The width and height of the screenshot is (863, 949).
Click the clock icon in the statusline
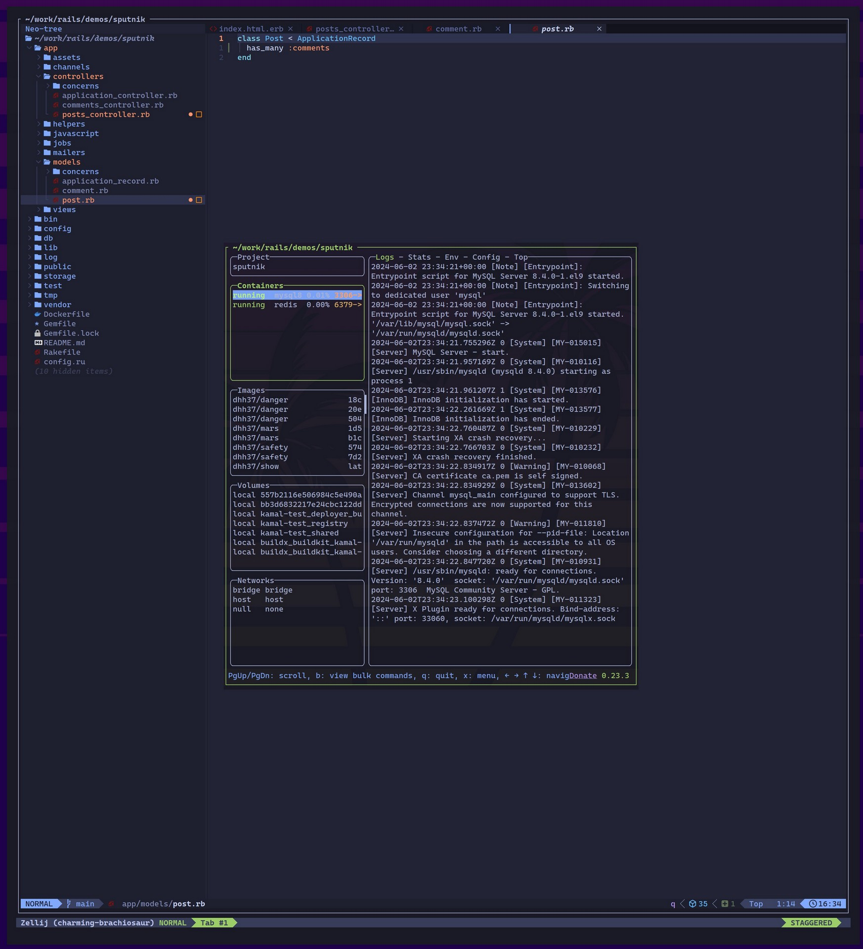(813, 904)
